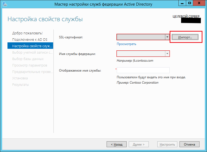Image resolution: width=207 pixels, height=152 pixels.
Task: Minimize the wizard window
Action: 183,3
